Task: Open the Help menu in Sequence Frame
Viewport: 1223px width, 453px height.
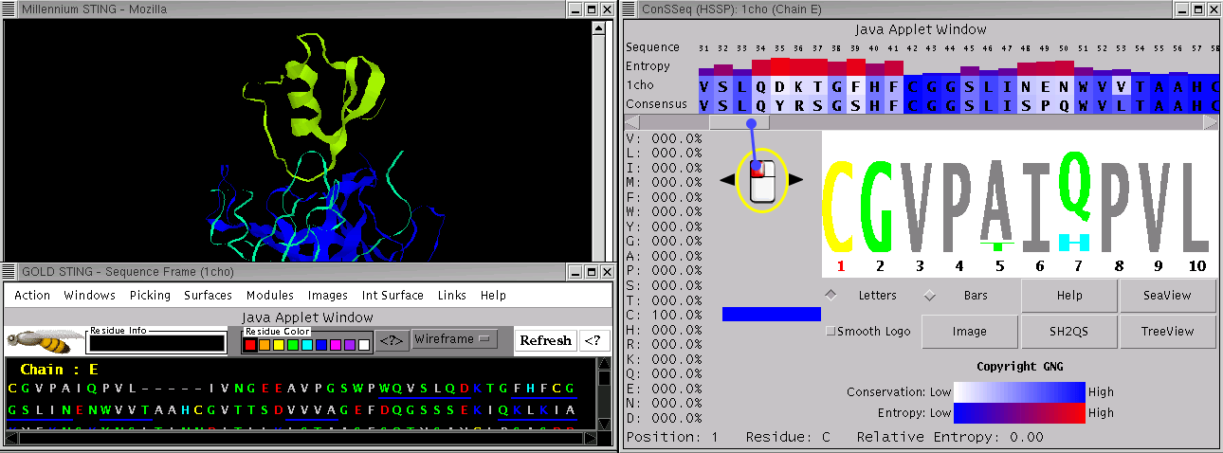Action: (x=493, y=295)
